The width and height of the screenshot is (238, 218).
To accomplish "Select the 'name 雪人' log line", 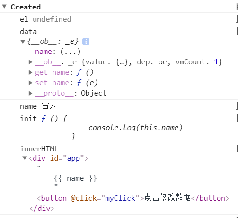I will click(38, 106).
